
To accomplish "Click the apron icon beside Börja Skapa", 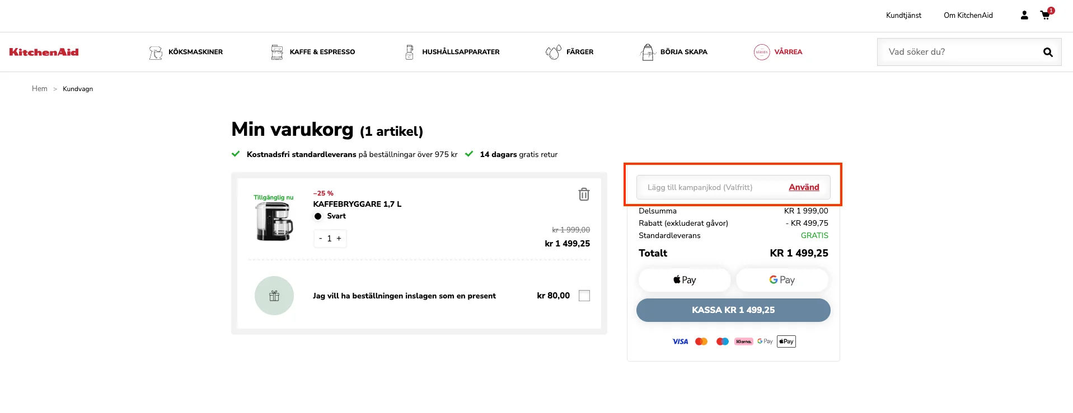I will click(648, 52).
